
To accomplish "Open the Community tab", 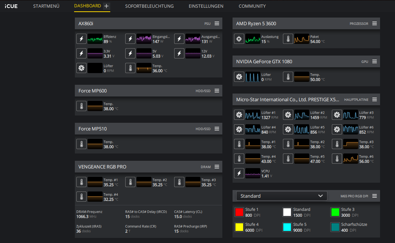I will [252, 6].
